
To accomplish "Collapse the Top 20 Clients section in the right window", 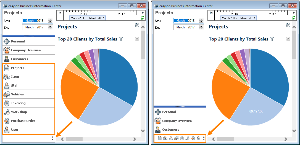I will point(288,39).
